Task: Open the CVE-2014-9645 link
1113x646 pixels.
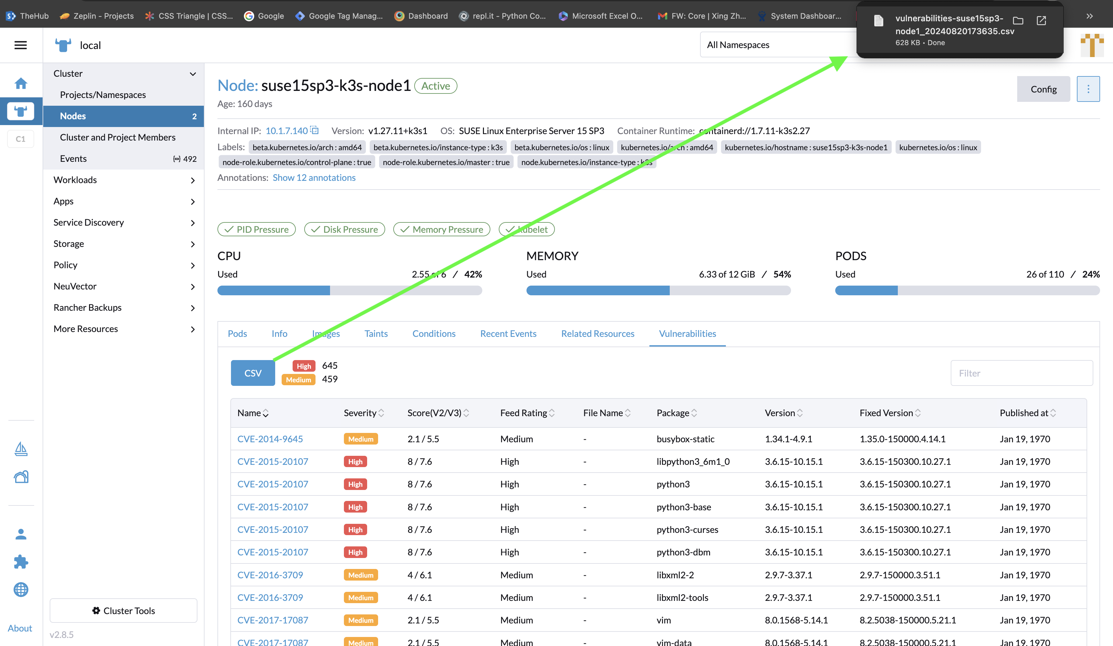Action: pos(270,439)
